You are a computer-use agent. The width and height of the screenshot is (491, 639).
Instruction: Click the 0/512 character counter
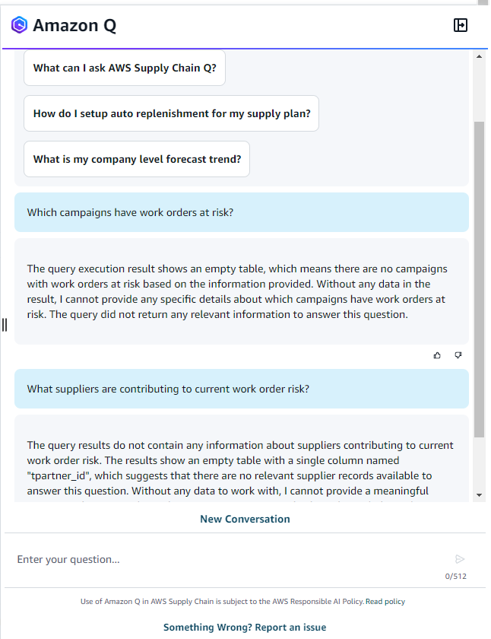[455, 576]
